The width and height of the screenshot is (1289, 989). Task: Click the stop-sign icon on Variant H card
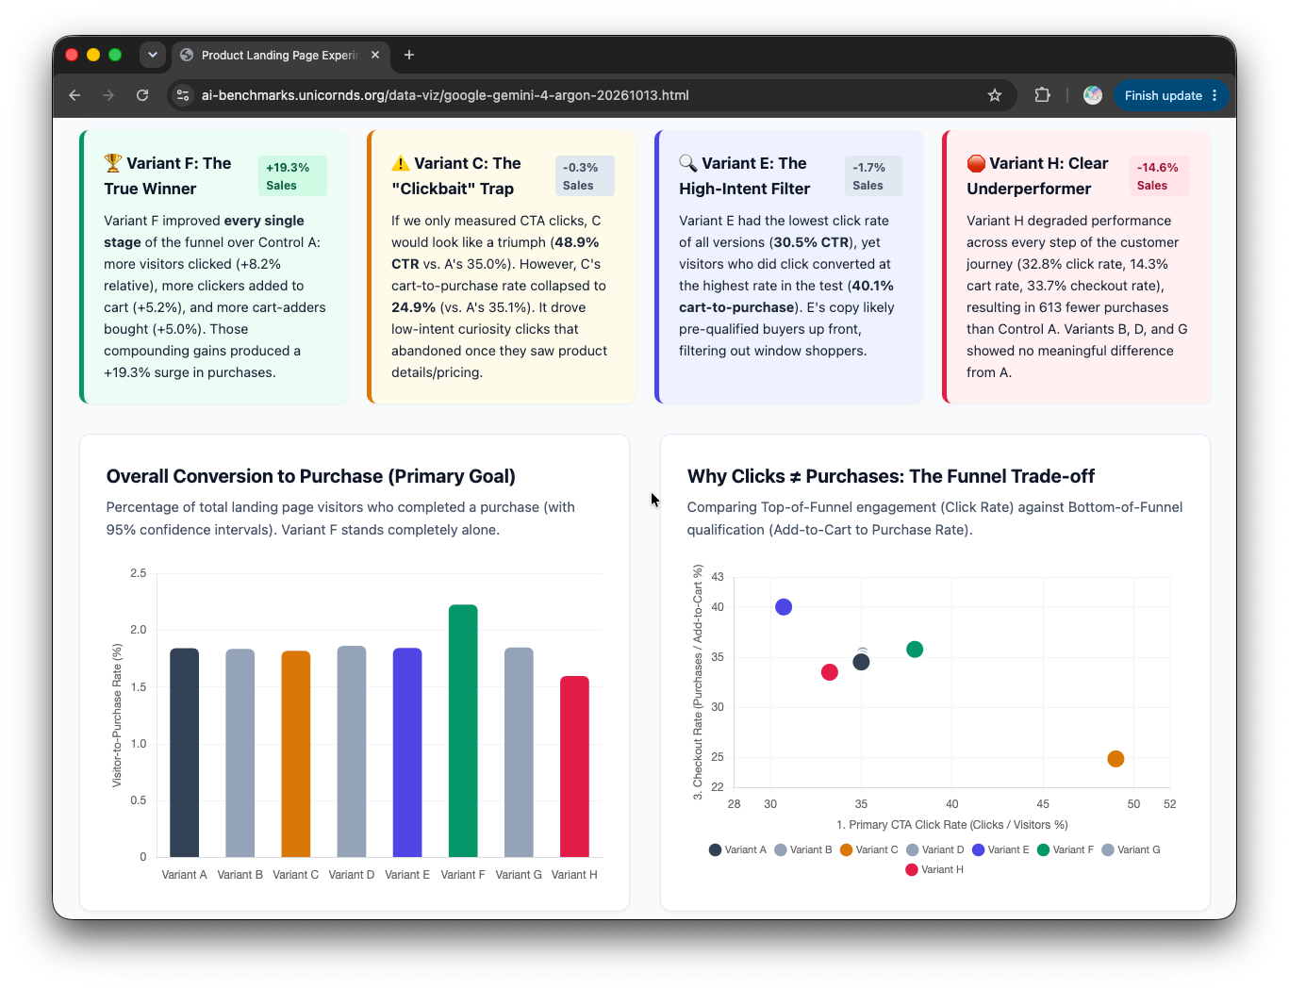[x=976, y=163]
